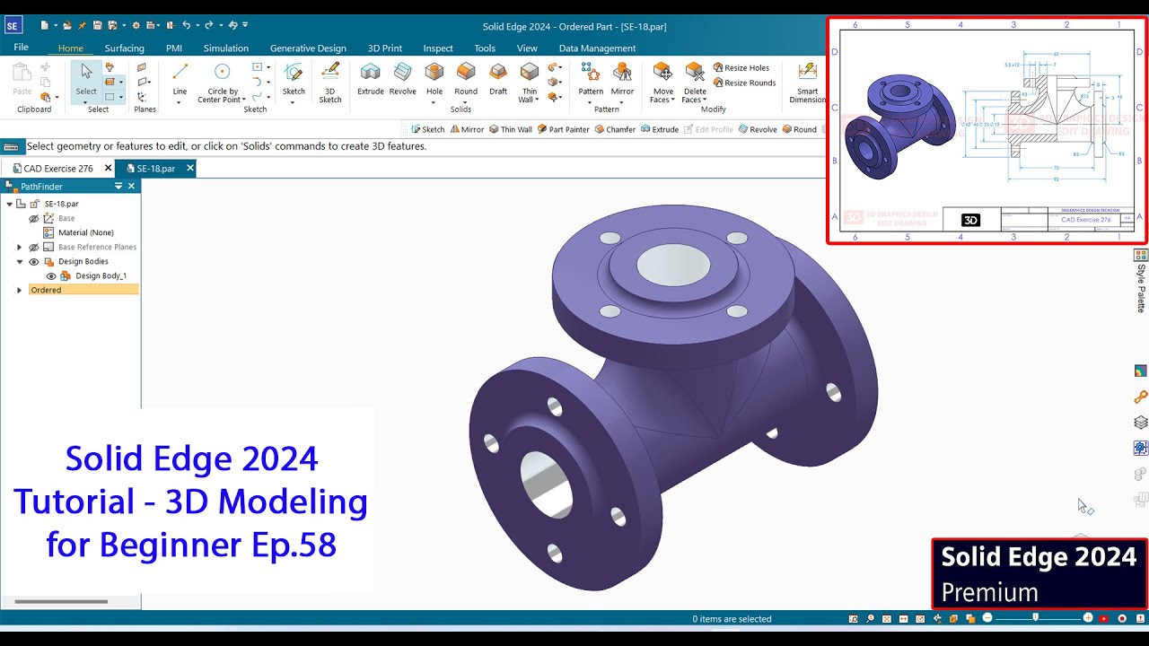Expand the Ordered node
This screenshot has width=1149, height=646.
(x=19, y=290)
